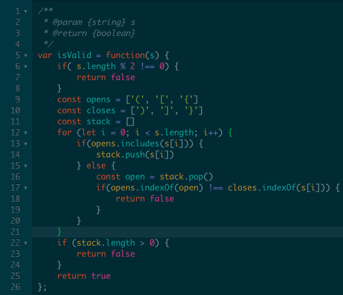The width and height of the screenshot is (343, 295).
Task: Click the green opening brace on line 12
Action: click(x=230, y=132)
